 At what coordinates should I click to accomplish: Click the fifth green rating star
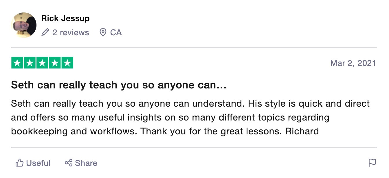[67, 63]
